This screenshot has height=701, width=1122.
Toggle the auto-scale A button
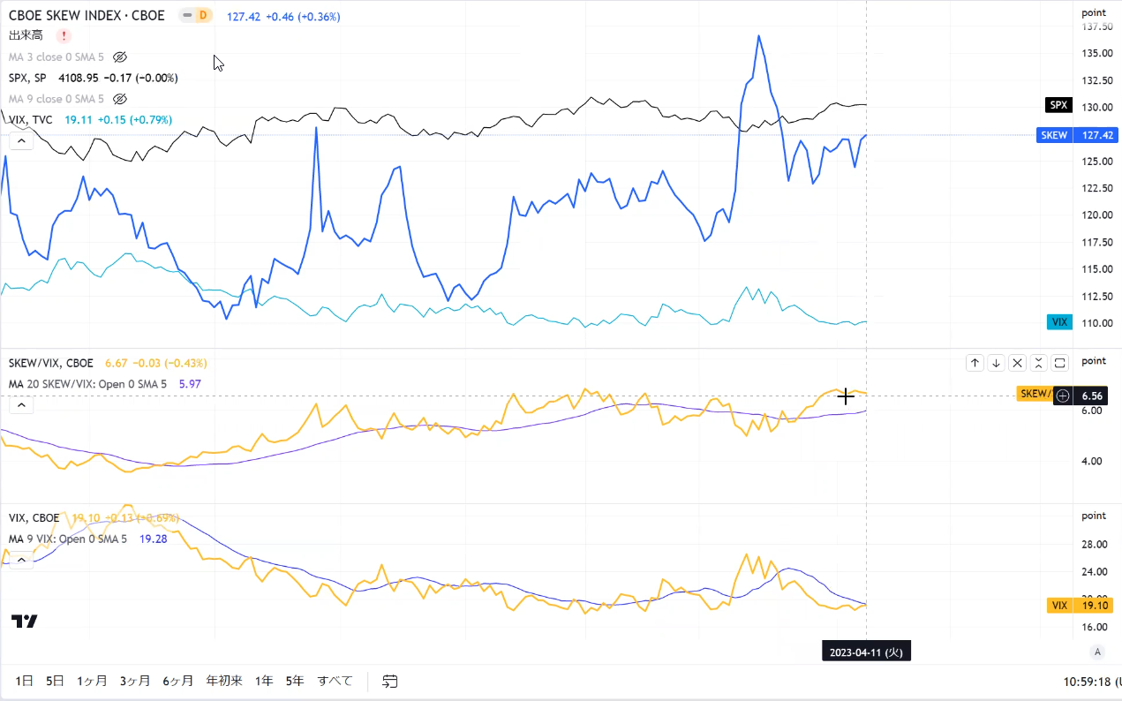click(1097, 652)
